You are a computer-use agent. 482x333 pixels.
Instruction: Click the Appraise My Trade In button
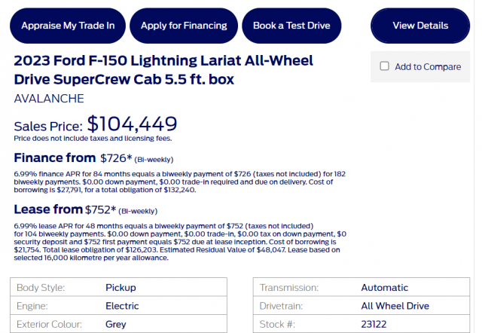tap(68, 26)
